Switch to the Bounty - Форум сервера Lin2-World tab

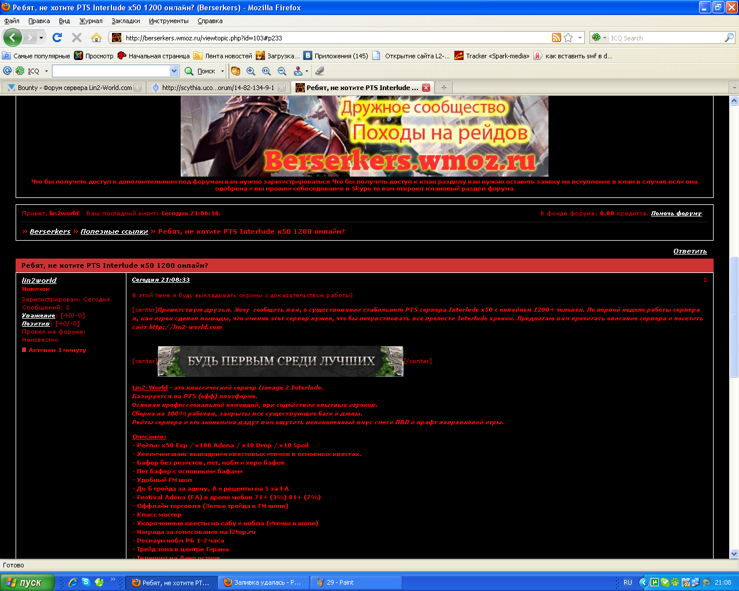point(73,88)
